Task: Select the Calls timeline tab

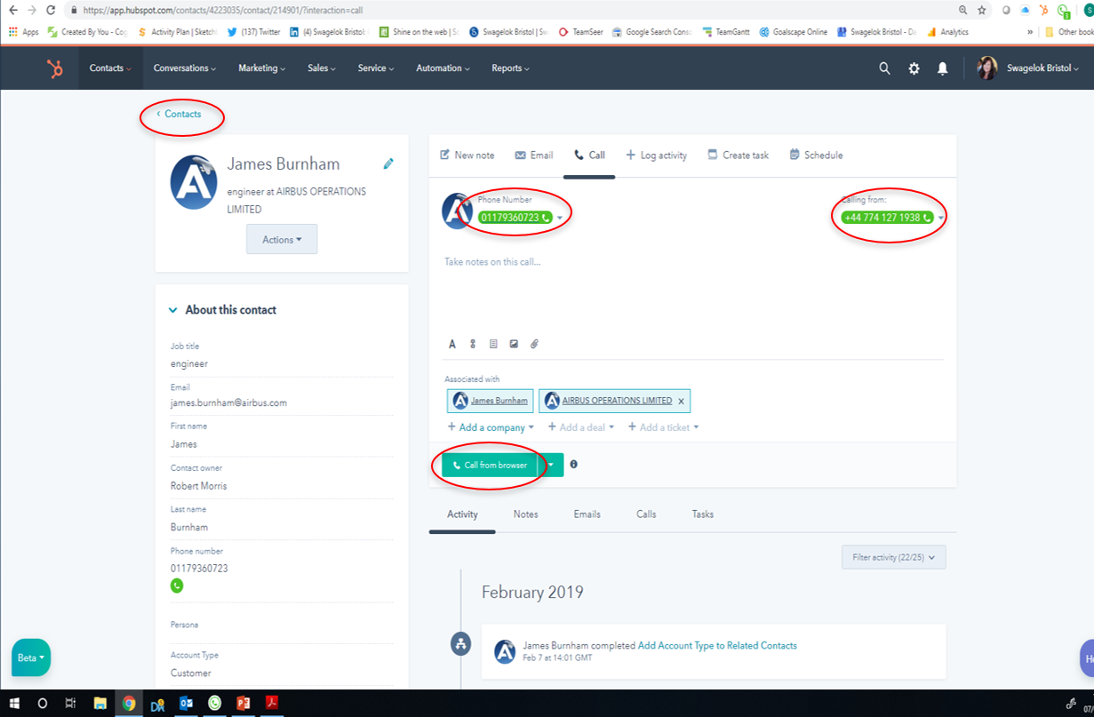Action: [x=646, y=514]
